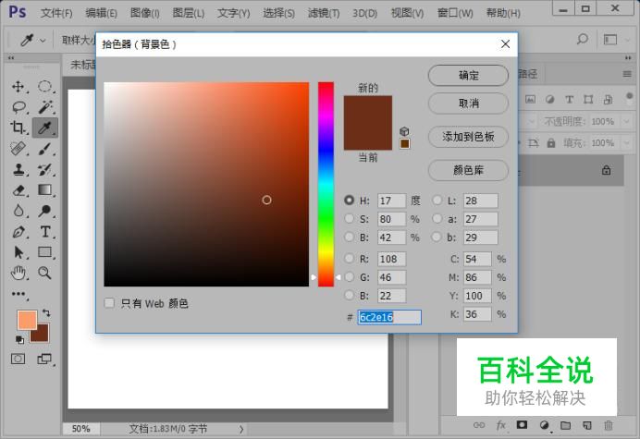Select the Hand tool
This screenshot has height=439, width=640.
[18, 273]
